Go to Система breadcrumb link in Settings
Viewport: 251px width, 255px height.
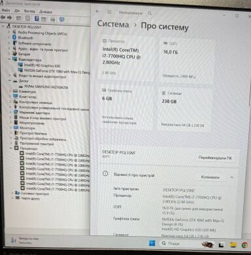(113, 24)
